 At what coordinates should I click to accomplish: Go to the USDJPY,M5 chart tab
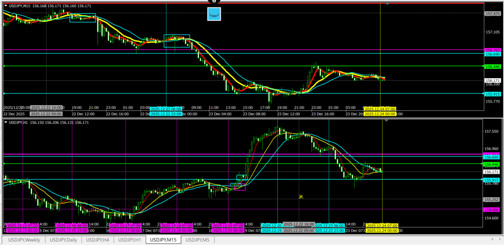tap(196, 240)
